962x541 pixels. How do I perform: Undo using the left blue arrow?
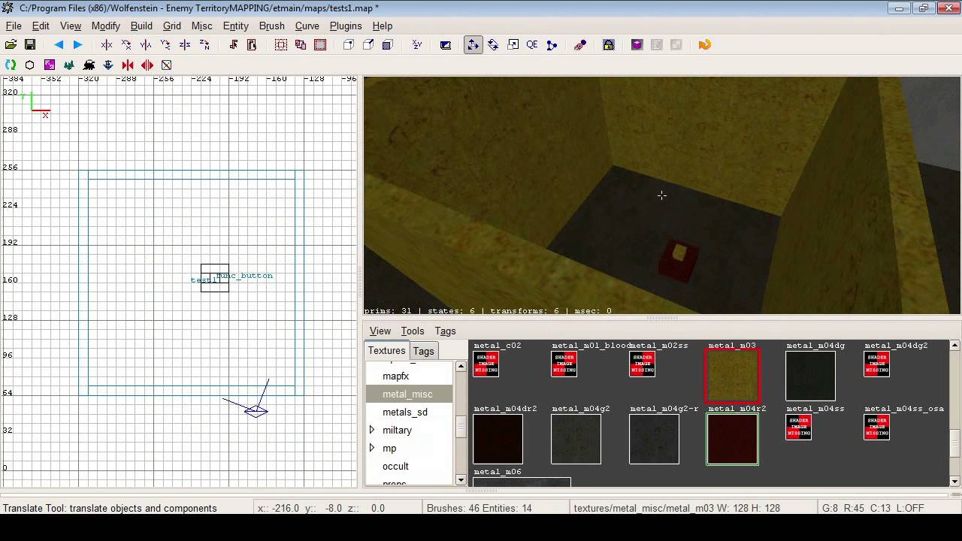pyautogui.click(x=59, y=45)
